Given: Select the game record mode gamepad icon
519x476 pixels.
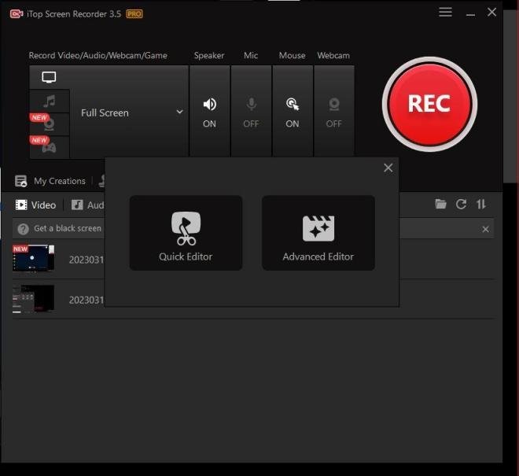Looking at the screenshot, I should 49,146.
